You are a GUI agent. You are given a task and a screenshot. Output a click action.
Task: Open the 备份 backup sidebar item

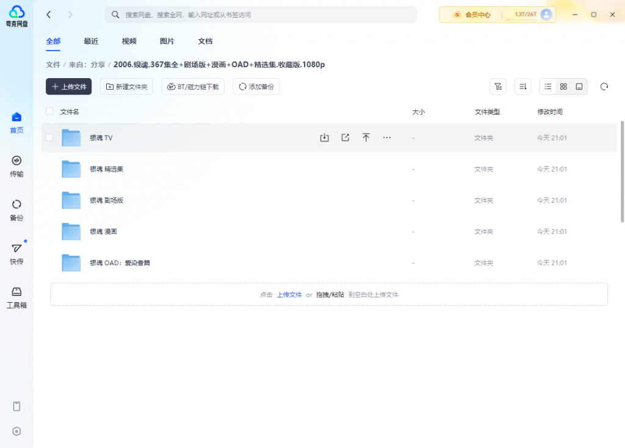(16, 211)
